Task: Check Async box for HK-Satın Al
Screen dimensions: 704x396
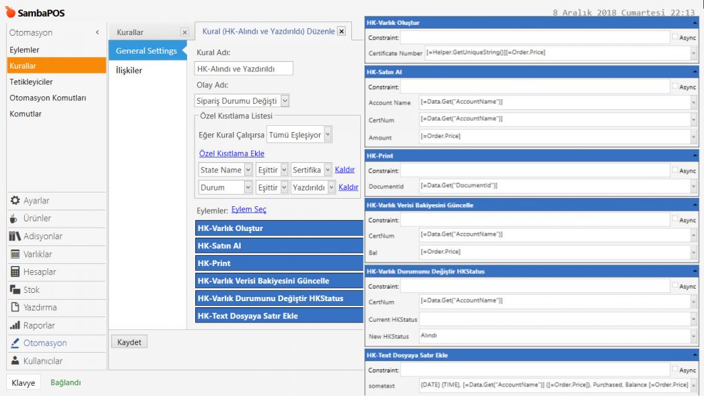Action: pos(675,87)
